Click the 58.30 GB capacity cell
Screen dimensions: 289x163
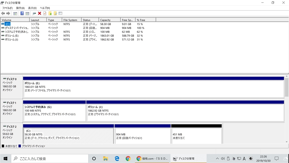pyautogui.click(x=106, y=24)
